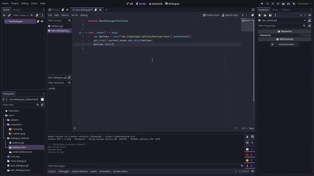Collapse the characters folder
Viewport: 314px width, 176px height.
(x=5, y=125)
